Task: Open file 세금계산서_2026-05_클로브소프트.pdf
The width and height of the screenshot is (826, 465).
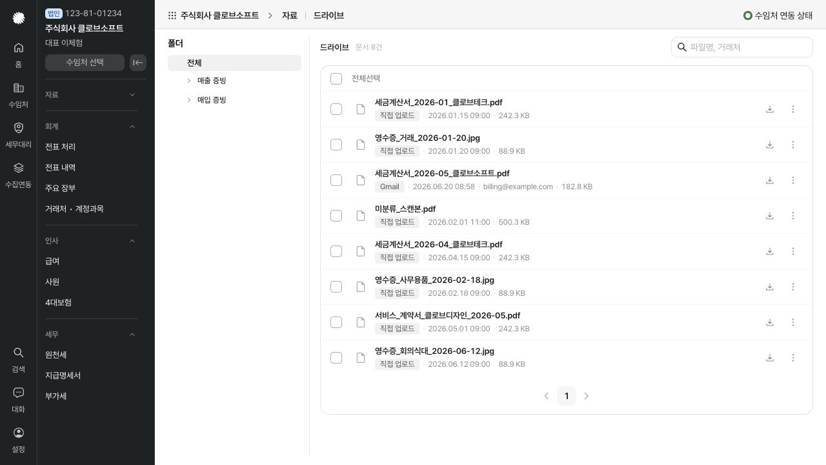Action: [x=442, y=174]
